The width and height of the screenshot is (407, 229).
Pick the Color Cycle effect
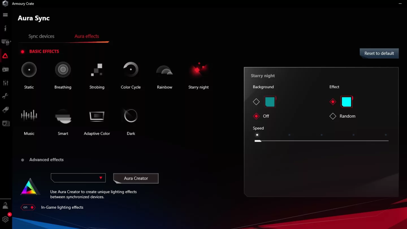pos(131,70)
